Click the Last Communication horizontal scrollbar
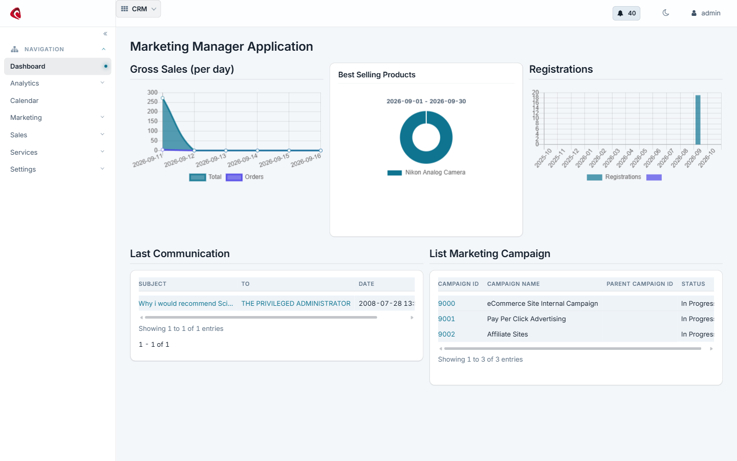737x461 pixels. [261, 318]
